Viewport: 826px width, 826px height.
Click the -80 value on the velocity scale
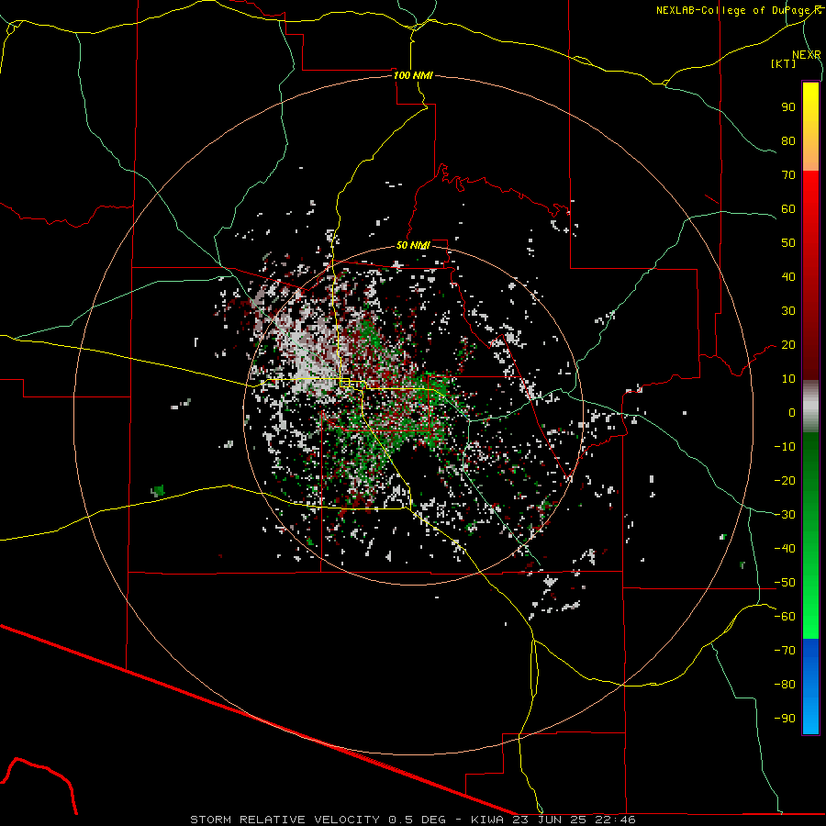tap(785, 685)
